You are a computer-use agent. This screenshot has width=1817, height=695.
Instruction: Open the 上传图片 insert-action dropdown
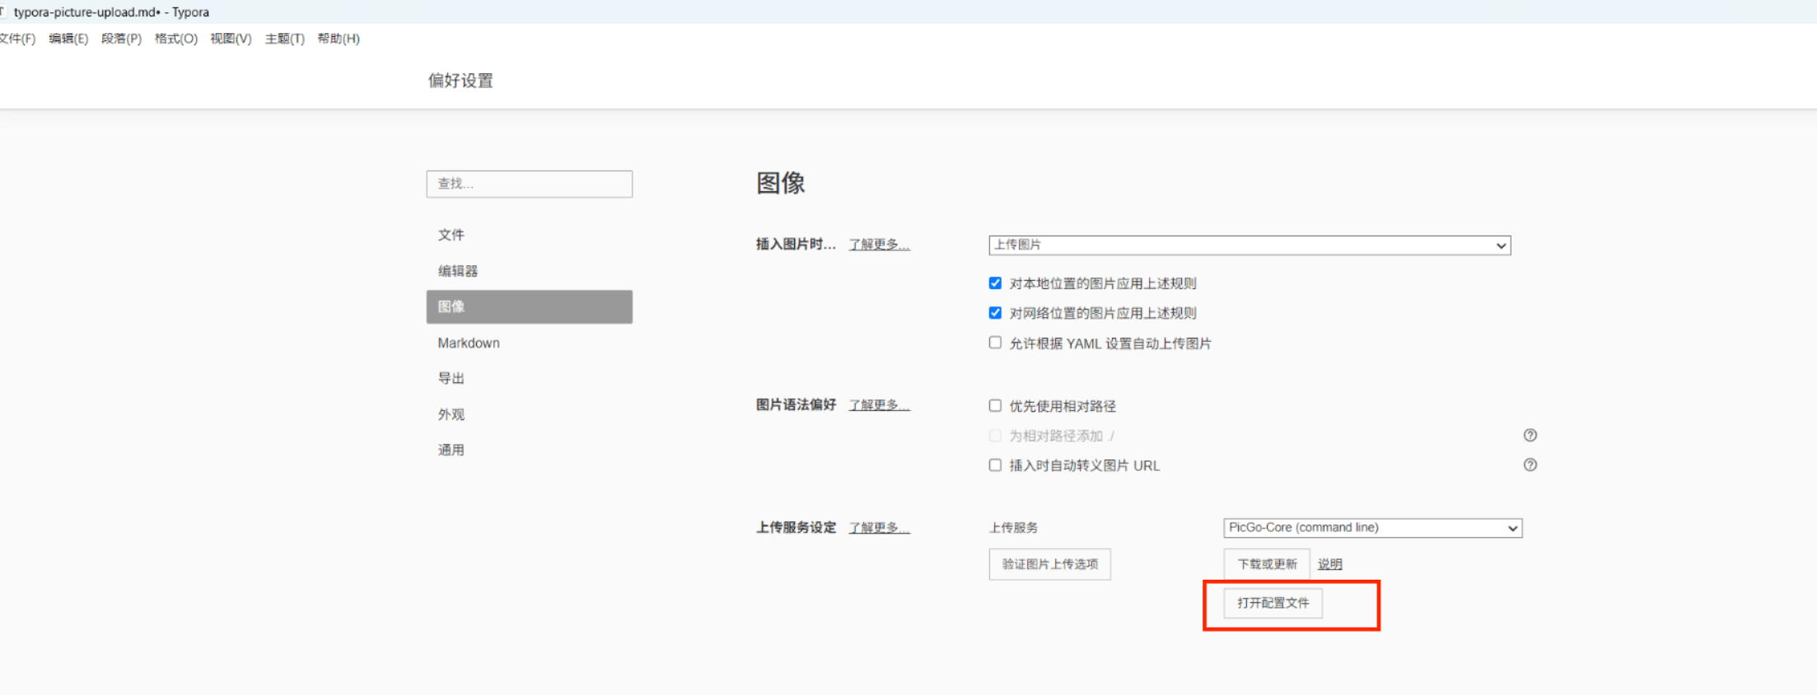pos(1249,245)
